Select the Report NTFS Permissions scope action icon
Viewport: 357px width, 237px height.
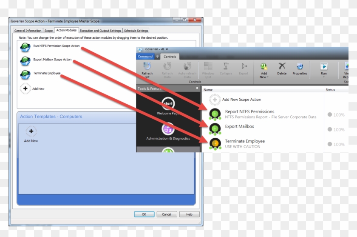[x=215, y=114]
